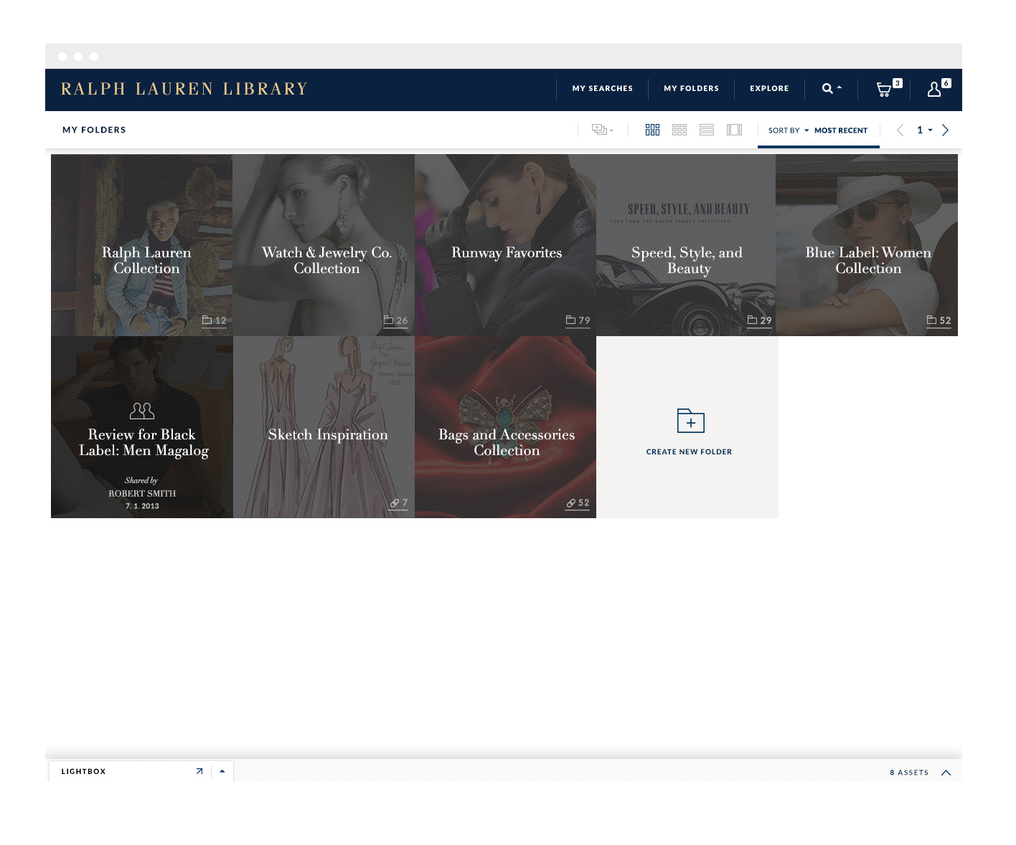Open the Ralph Lauren Collection folder

coord(141,245)
